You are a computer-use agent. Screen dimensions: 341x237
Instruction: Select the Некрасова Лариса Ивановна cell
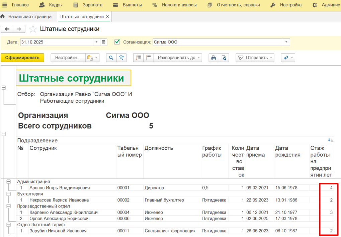click(72, 200)
